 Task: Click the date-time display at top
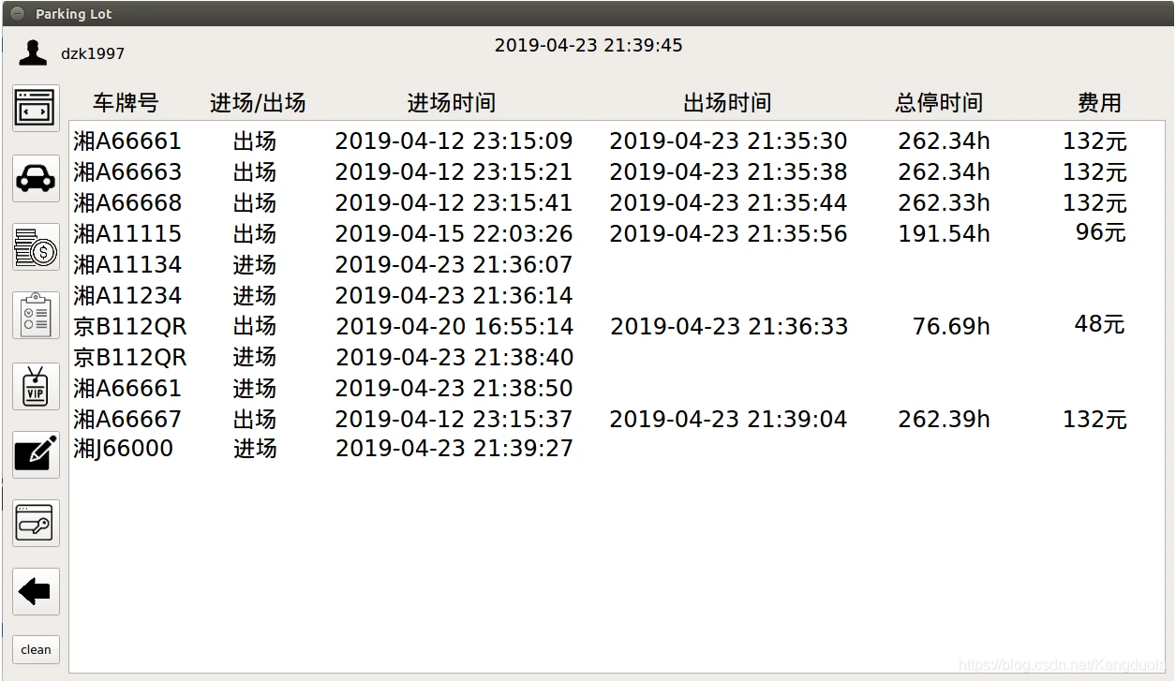pos(588,45)
